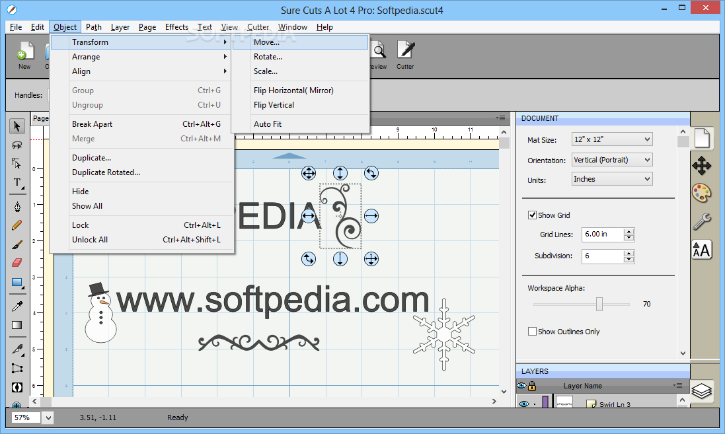Click the lock icon in Layers header
This screenshot has width=725, height=434.
pos(532,386)
